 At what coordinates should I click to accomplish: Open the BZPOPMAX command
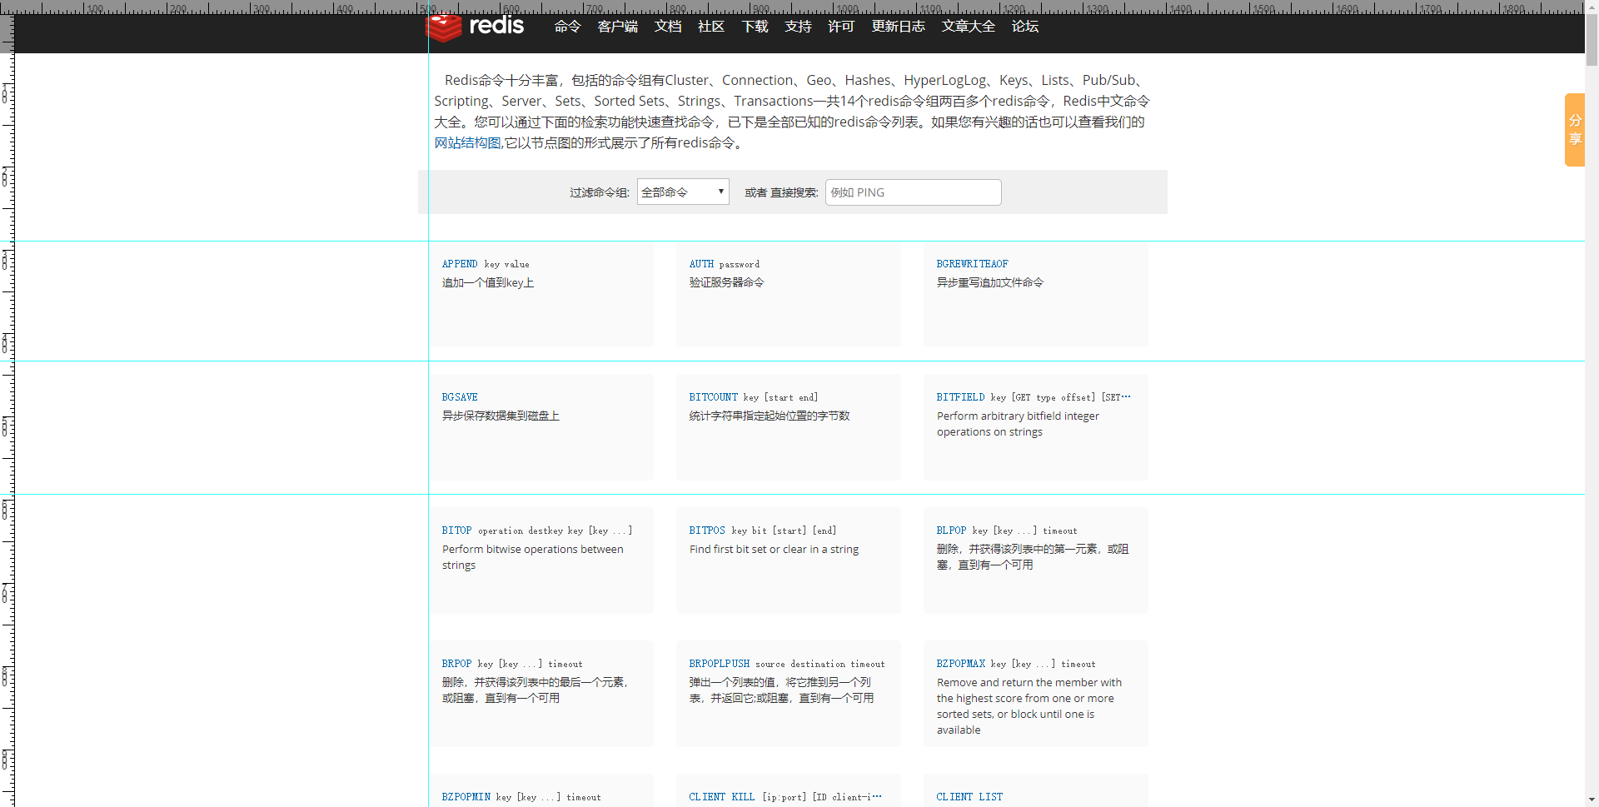pos(1016,664)
